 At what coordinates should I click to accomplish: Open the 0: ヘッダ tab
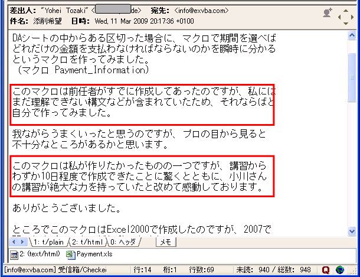[123, 242]
